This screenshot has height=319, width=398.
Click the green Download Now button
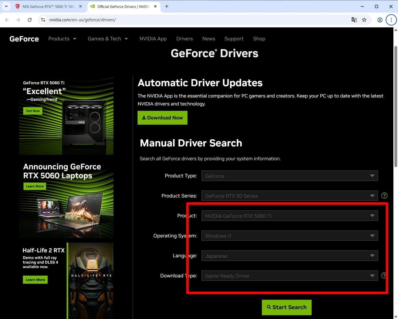coord(162,118)
